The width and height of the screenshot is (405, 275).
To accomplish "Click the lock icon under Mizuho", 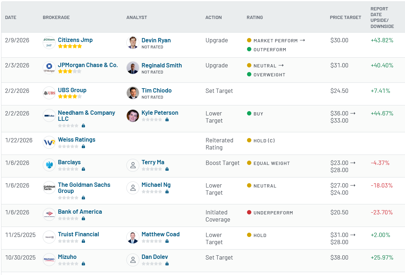I will pyautogui.click(x=83, y=264).
